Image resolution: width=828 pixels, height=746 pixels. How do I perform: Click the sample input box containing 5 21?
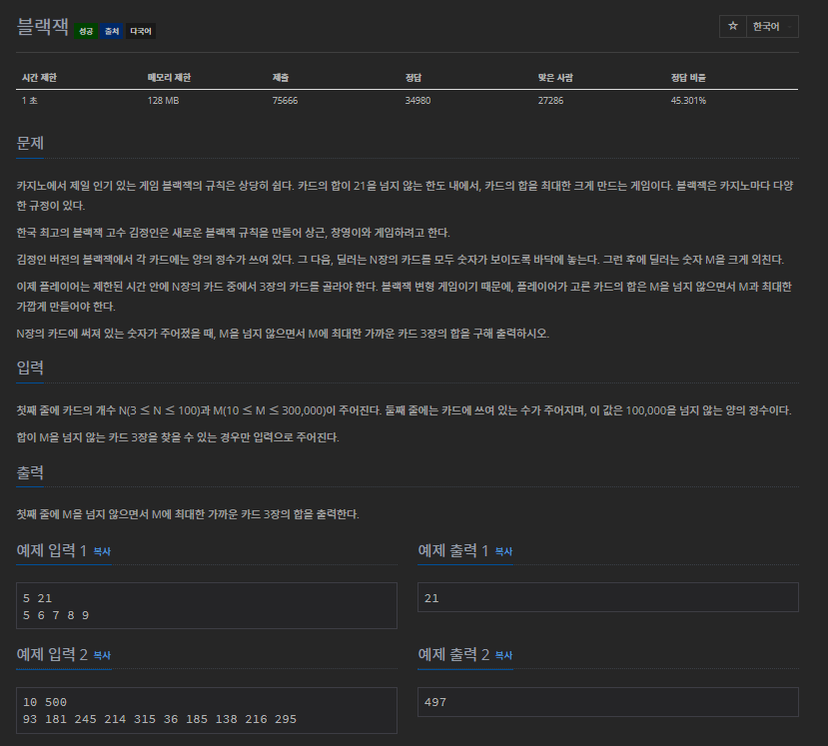207,605
